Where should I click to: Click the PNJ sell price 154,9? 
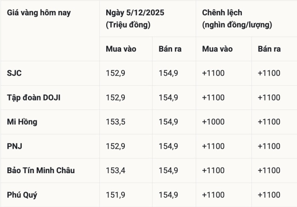pos(168,146)
